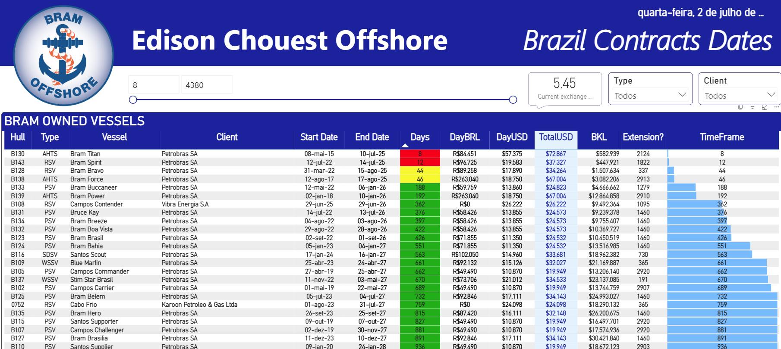The width and height of the screenshot is (781, 349).
Task: Click the green Days cell showing 188
Action: point(420,187)
